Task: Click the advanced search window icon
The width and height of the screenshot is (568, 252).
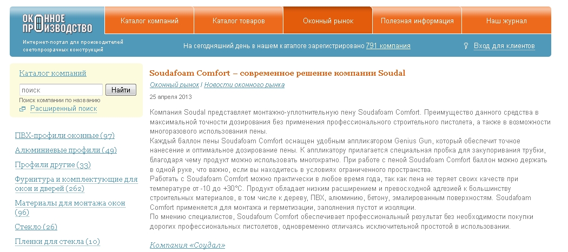Action: pos(23,109)
